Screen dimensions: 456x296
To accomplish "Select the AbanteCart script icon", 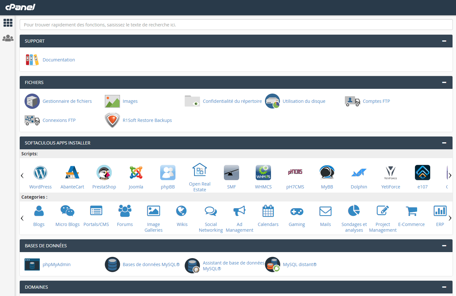I will coord(72,173).
